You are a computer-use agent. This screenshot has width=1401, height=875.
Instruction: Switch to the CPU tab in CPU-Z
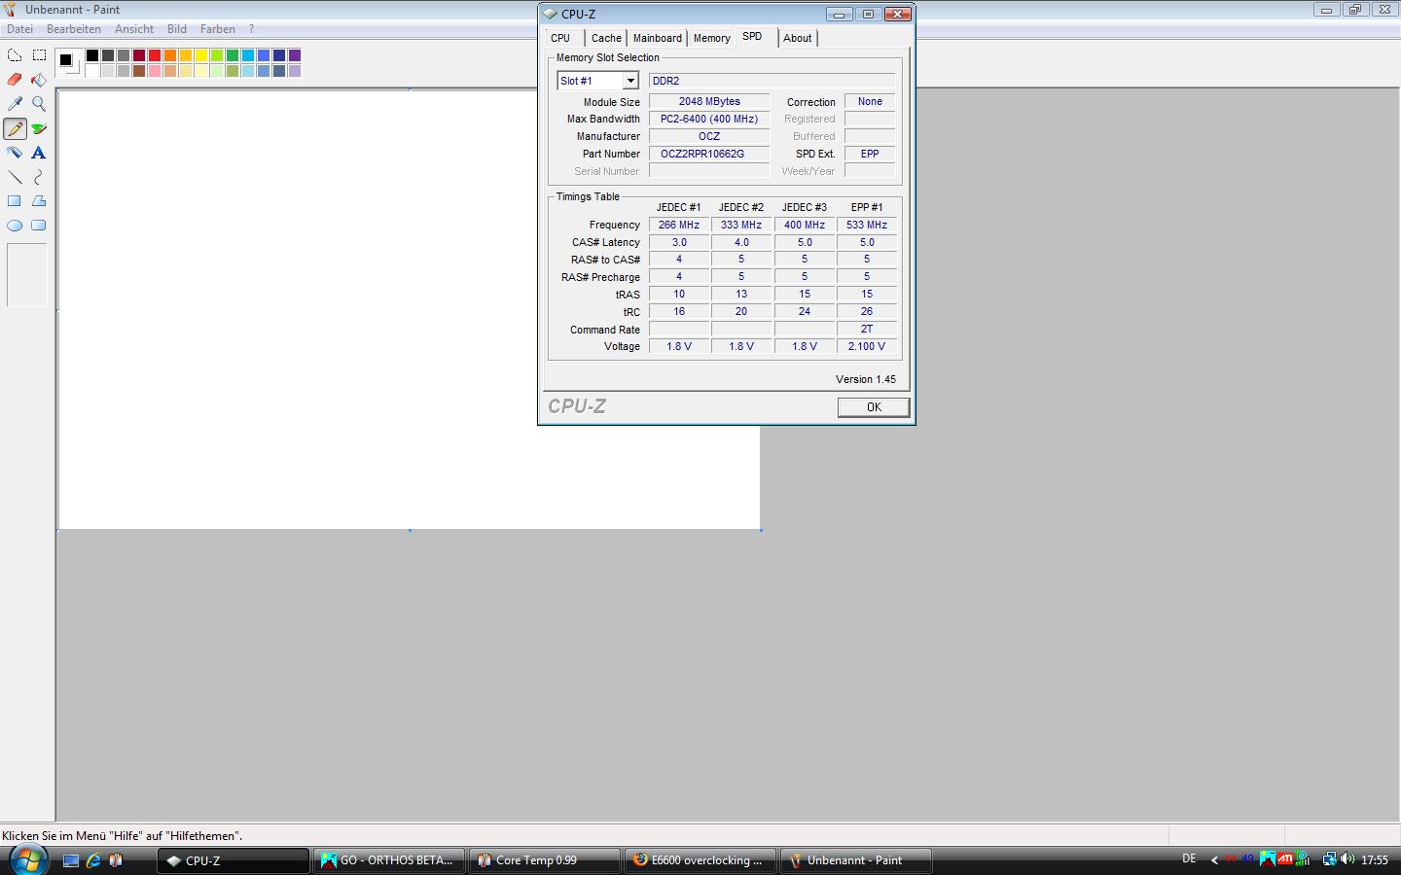(x=560, y=38)
